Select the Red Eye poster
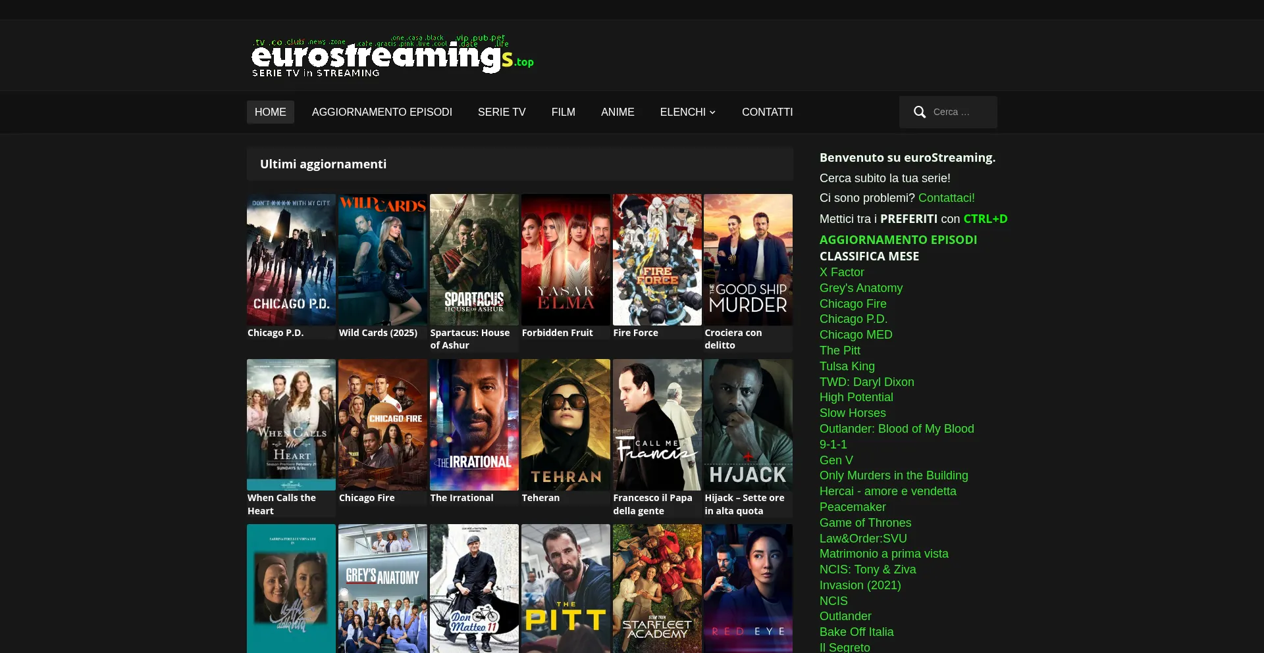This screenshot has width=1264, height=653. 748,589
